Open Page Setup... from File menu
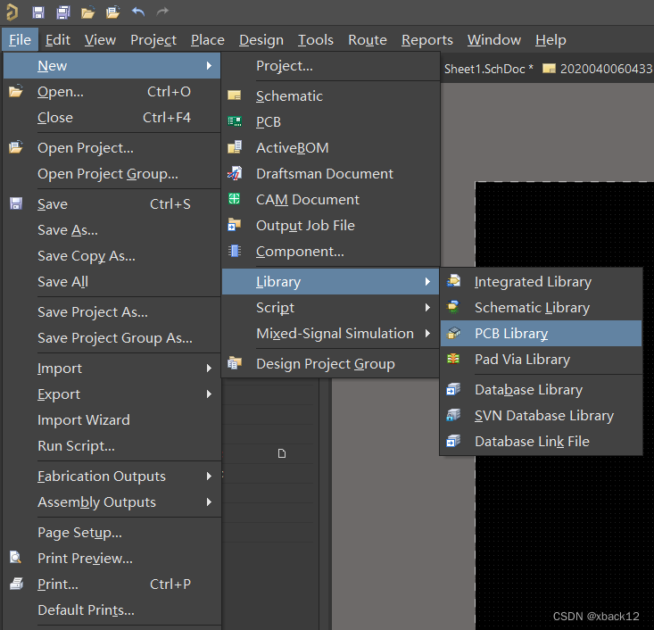Screen dimensions: 654x630 (x=112, y=533)
